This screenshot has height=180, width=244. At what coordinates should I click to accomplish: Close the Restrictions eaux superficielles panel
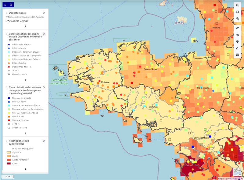[x=44, y=141]
